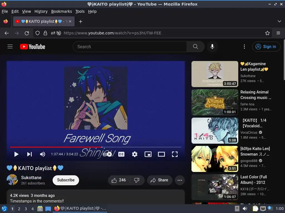Enable theater mode view
The image size is (285, 213).
[x=161, y=154]
